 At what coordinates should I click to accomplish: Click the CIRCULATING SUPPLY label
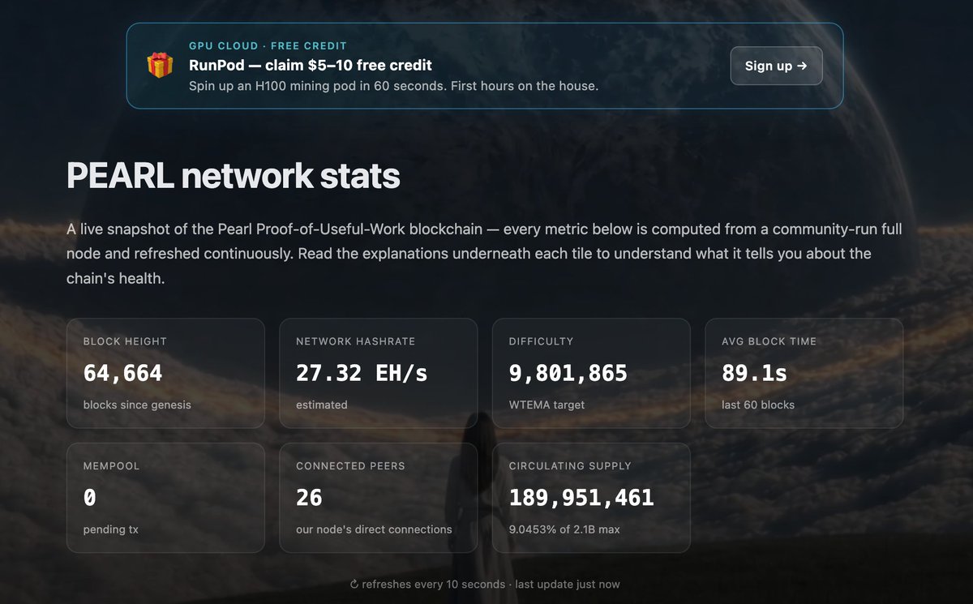[570, 466]
